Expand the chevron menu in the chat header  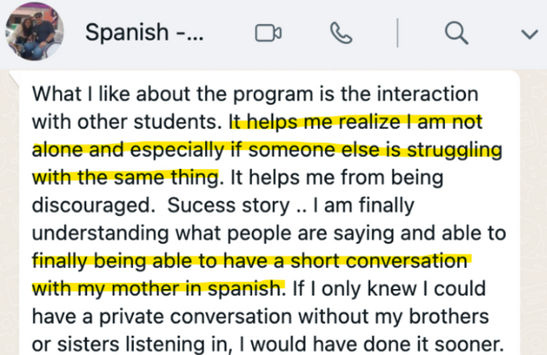pyautogui.click(x=529, y=34)
